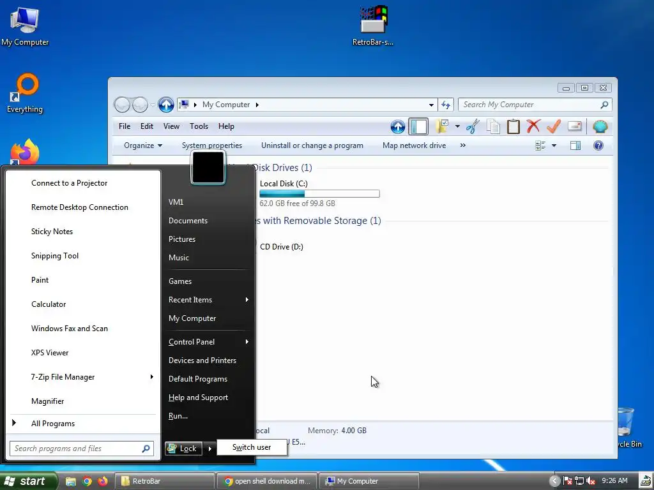The image size is (654, 490).
Task: Click Map network drive command
Action: (x=414, y=145)
